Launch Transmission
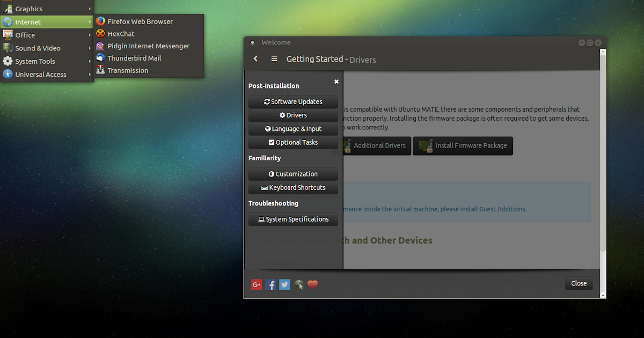The image size is (644, 338). pyautogui.click(x=128, y=70)
